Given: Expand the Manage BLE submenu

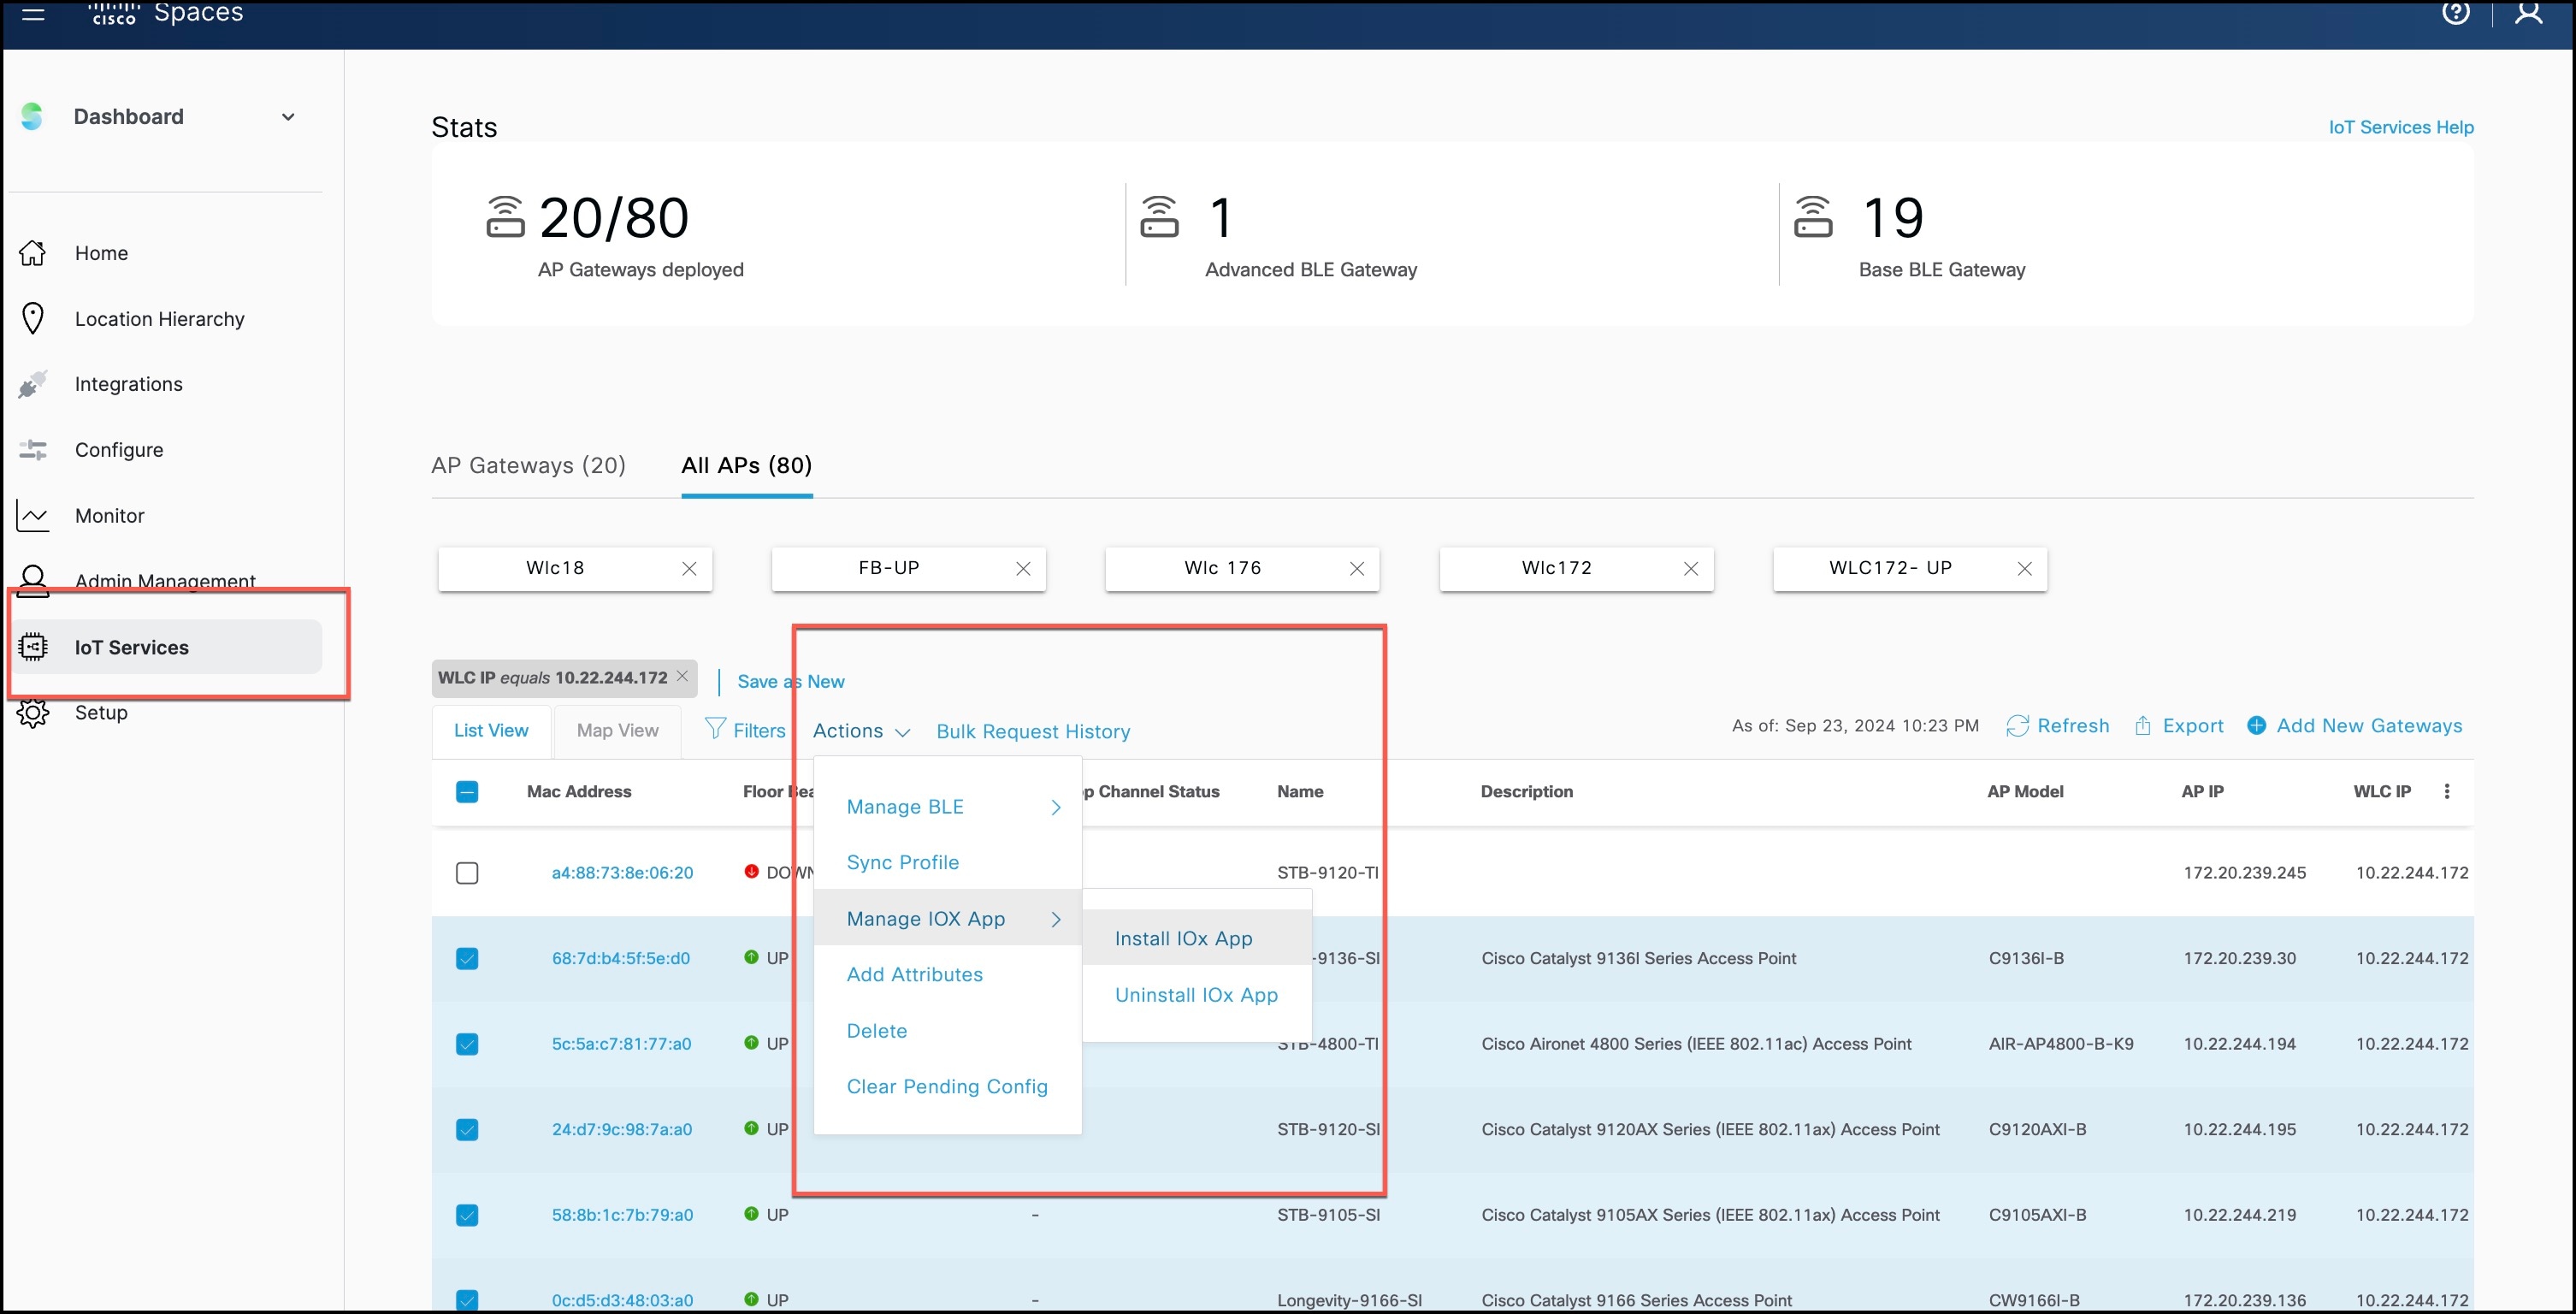Looking at the screenshot, I should tap(948, 807).
